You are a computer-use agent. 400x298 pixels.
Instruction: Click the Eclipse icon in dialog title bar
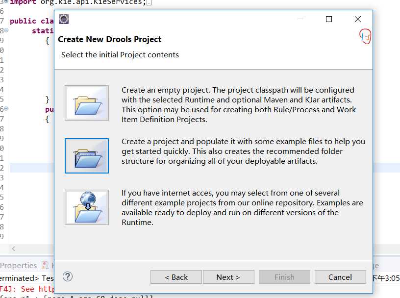click(64, 19)
